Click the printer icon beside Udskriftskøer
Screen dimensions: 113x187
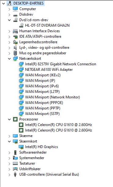(x=15, y=169)
